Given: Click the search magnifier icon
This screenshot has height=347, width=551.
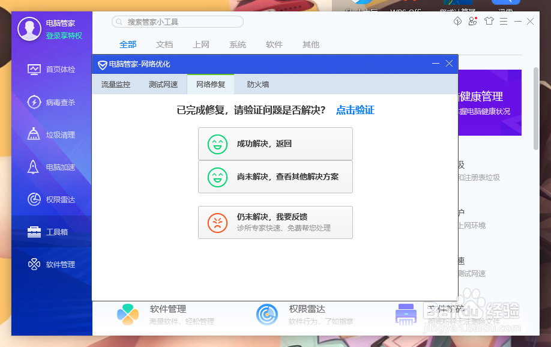Looking at the screenshot, I should point(119,22).
